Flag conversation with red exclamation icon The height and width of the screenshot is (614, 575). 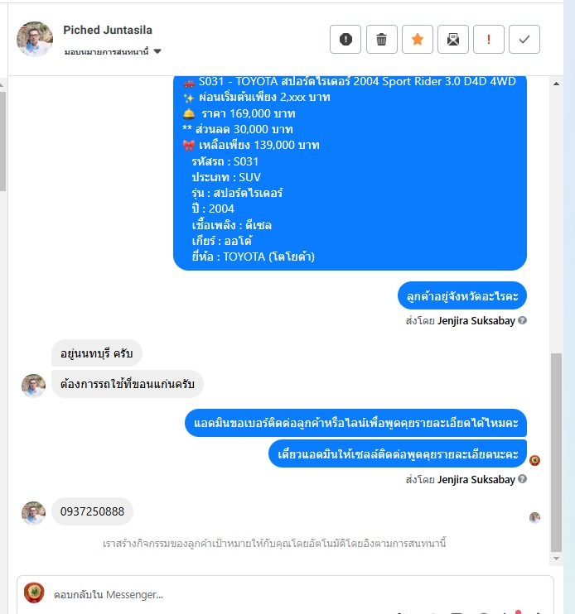pyautogui.click(x=489, y=39)
